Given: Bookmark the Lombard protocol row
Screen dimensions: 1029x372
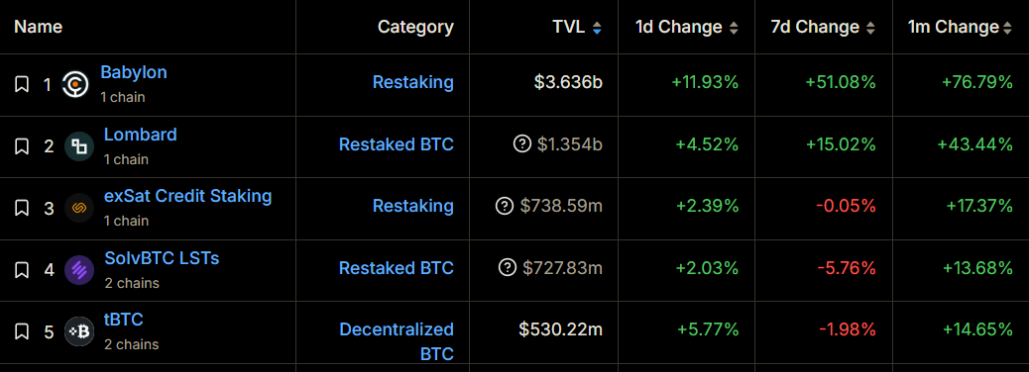Looking at the screenshot, I should 22,146.
